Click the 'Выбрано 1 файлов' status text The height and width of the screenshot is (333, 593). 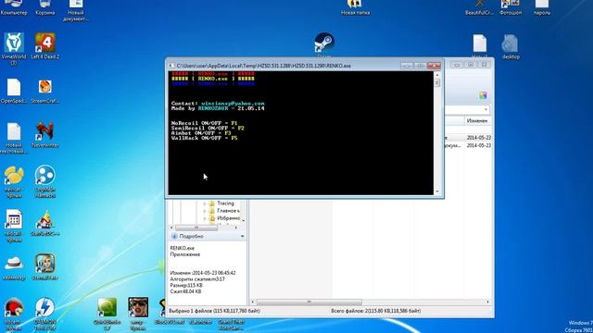tap(214, 311)
